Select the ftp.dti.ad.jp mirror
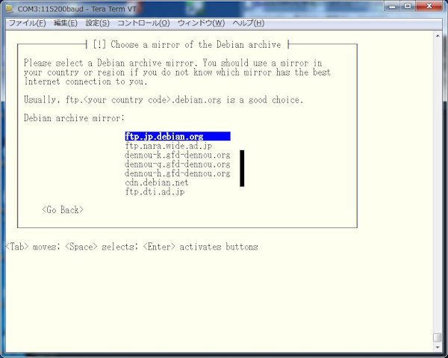448x358 pixels. (x=155, y=191)
